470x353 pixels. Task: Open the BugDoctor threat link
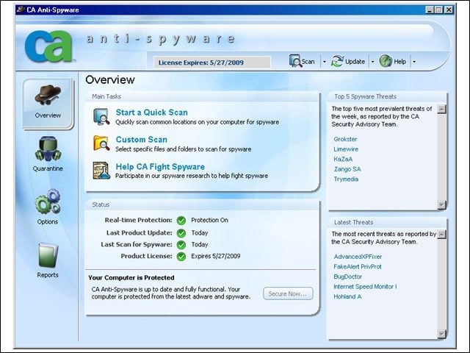(347, 277)
